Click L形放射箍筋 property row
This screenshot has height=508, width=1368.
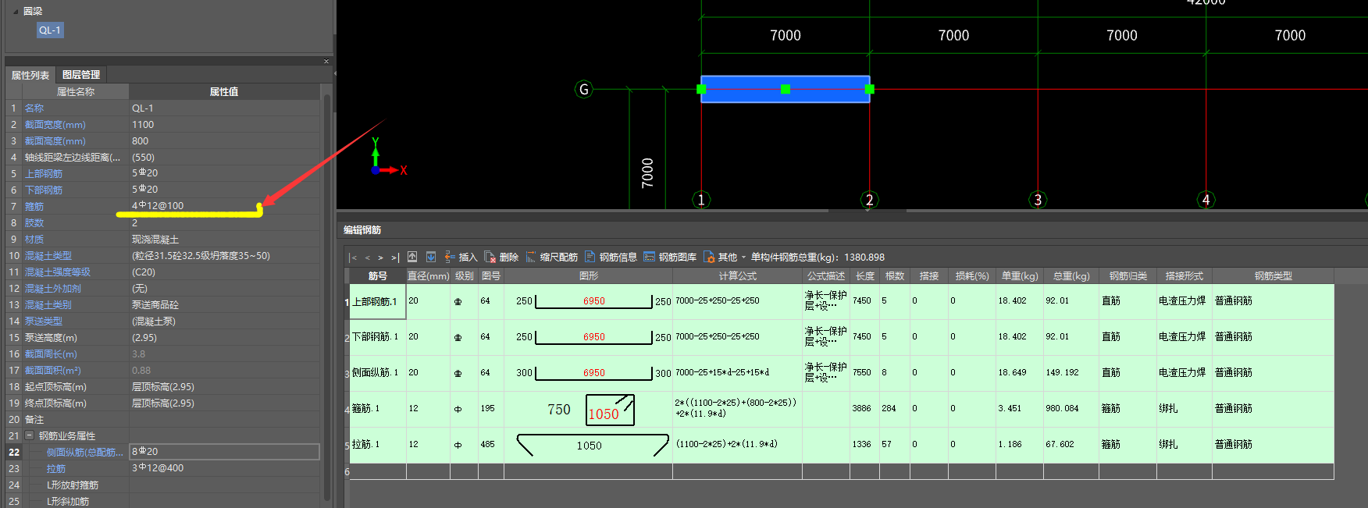(x=163, y=485)
